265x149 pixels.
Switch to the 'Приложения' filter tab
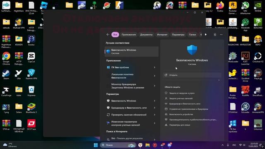point(129,34)
